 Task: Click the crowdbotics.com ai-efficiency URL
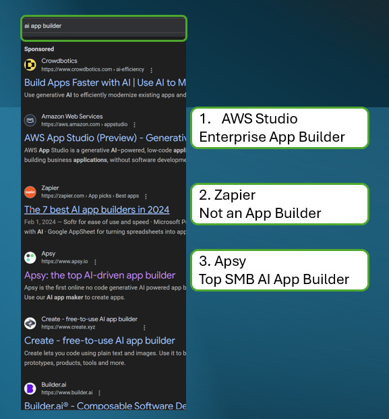point(92,69)
